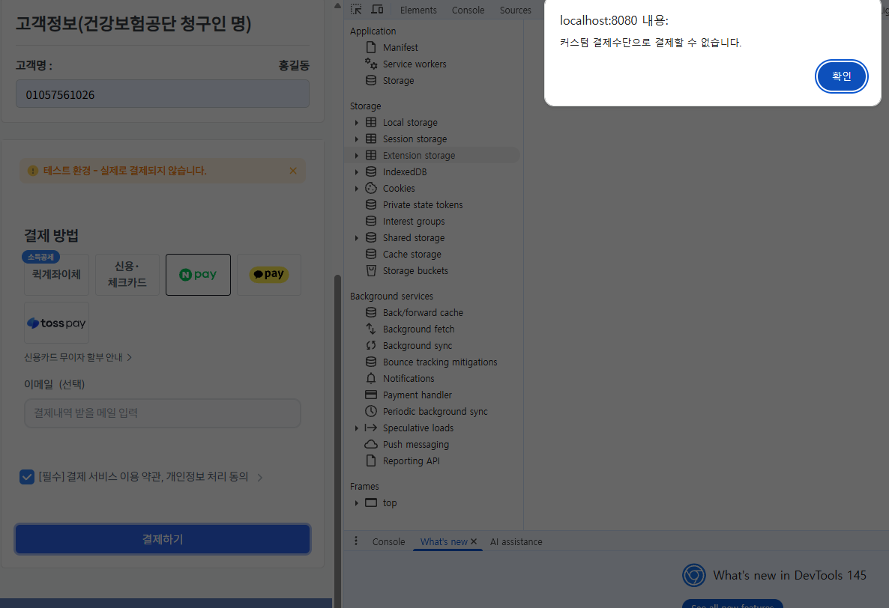Switch to the AI assistance tab
Image resolution: width=889 pixels, height=608 pixels.
[516, 542]
